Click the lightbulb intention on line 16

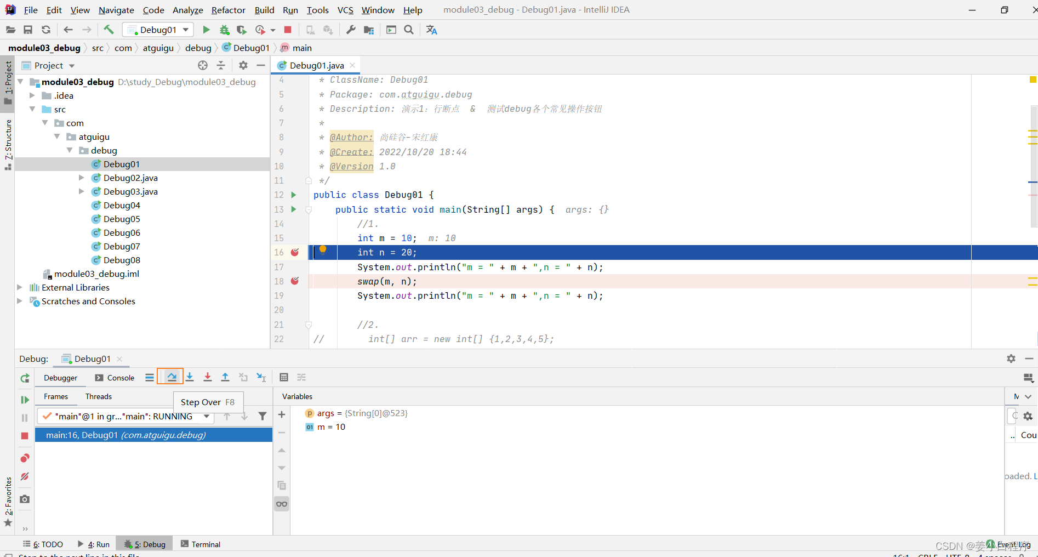pos(323,250)
